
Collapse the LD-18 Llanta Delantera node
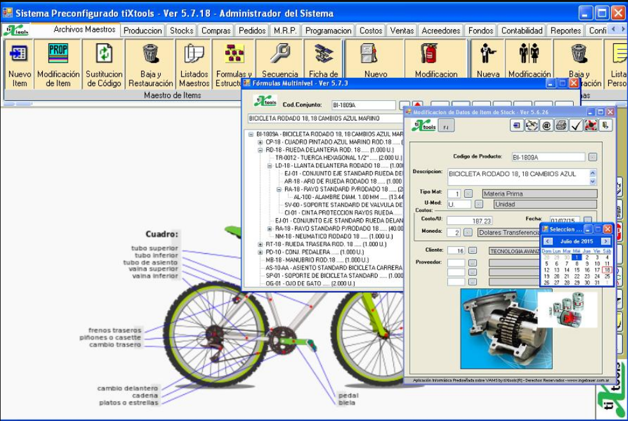coord(269,166)
